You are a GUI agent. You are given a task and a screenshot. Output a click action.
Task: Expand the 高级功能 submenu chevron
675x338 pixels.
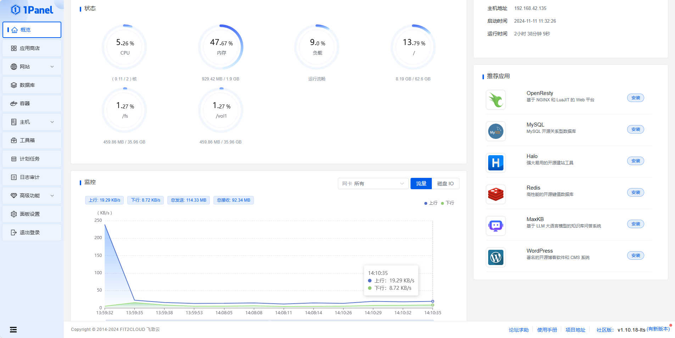(x=52, y=196)
